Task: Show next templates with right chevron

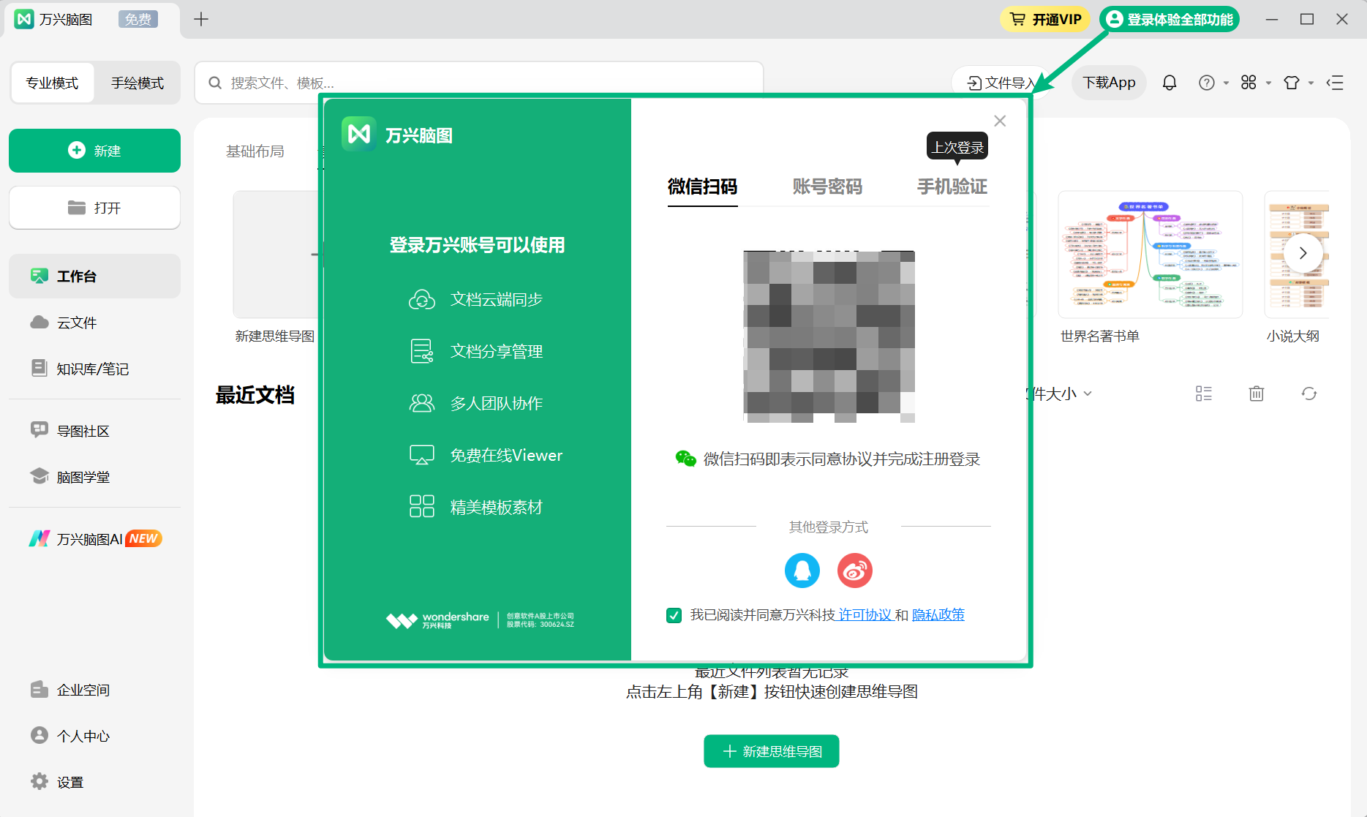Action: click(1303, 253)
